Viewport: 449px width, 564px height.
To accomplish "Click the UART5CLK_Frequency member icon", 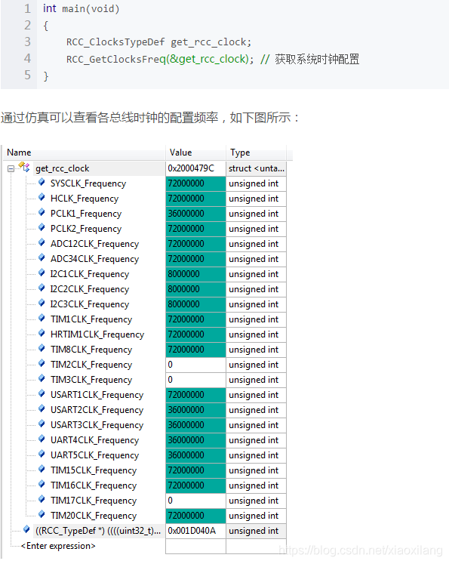I will pyautogui.click(x=42, y=455).
